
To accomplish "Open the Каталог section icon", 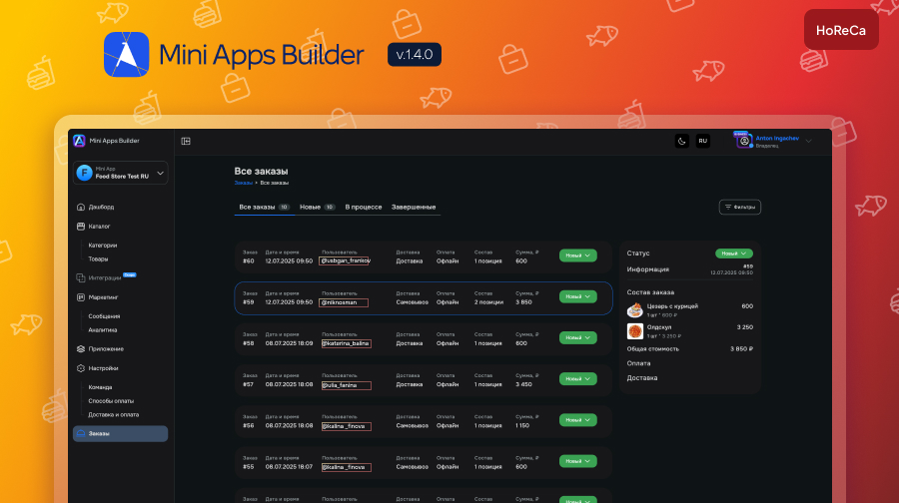I will (80, 227).
